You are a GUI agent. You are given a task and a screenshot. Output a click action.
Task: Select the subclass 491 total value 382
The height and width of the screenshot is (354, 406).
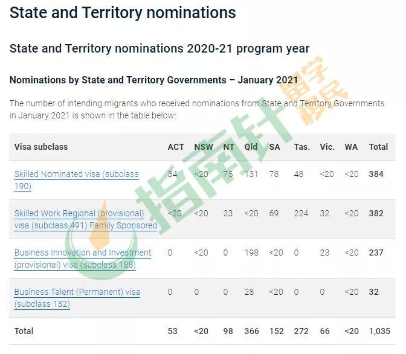(376, 213)
